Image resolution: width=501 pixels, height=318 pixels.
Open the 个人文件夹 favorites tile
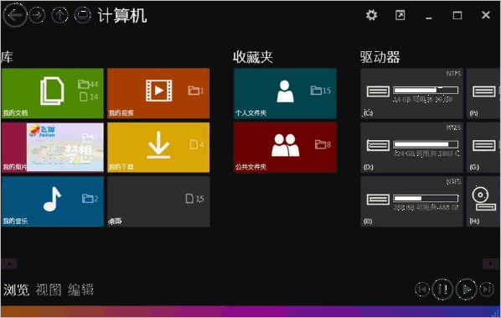(285, 93)
